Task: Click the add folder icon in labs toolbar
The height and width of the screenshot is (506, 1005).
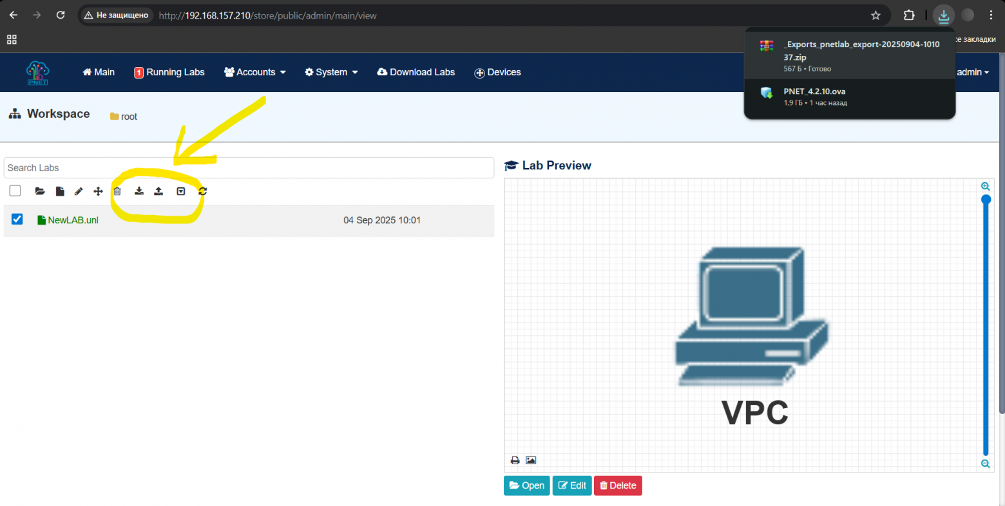Action: 40,191
